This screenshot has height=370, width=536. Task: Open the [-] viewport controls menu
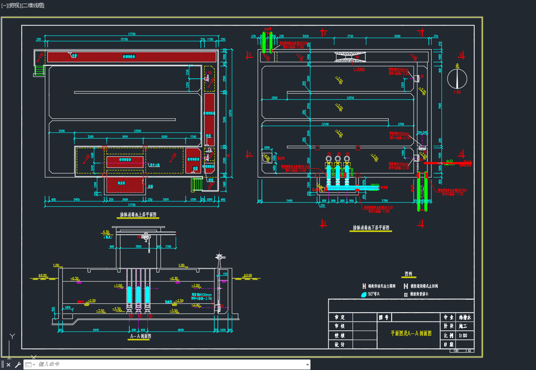(x=4, y=5)
